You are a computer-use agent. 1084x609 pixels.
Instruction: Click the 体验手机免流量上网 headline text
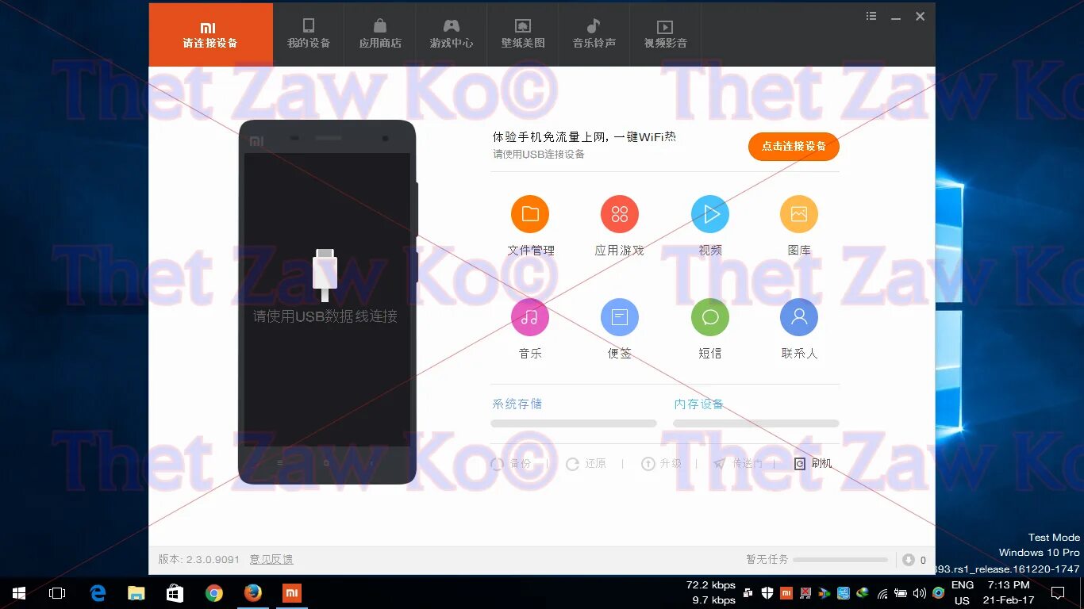pyautogui.click(x=584, y=136)
